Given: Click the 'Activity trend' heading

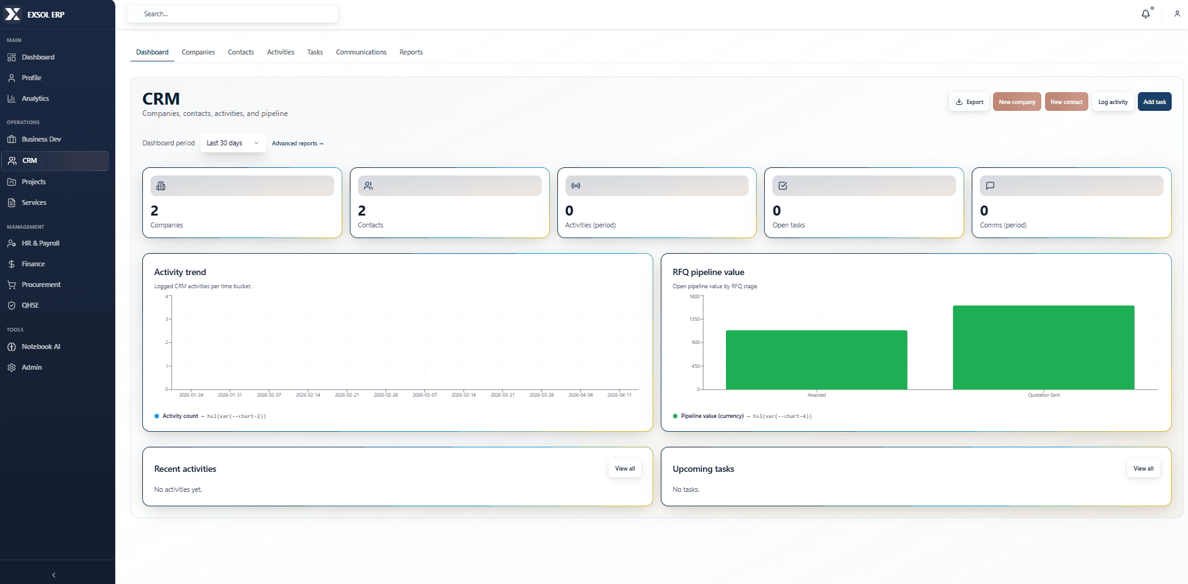Looking at the screenshot, I should (x=180, y=272).
